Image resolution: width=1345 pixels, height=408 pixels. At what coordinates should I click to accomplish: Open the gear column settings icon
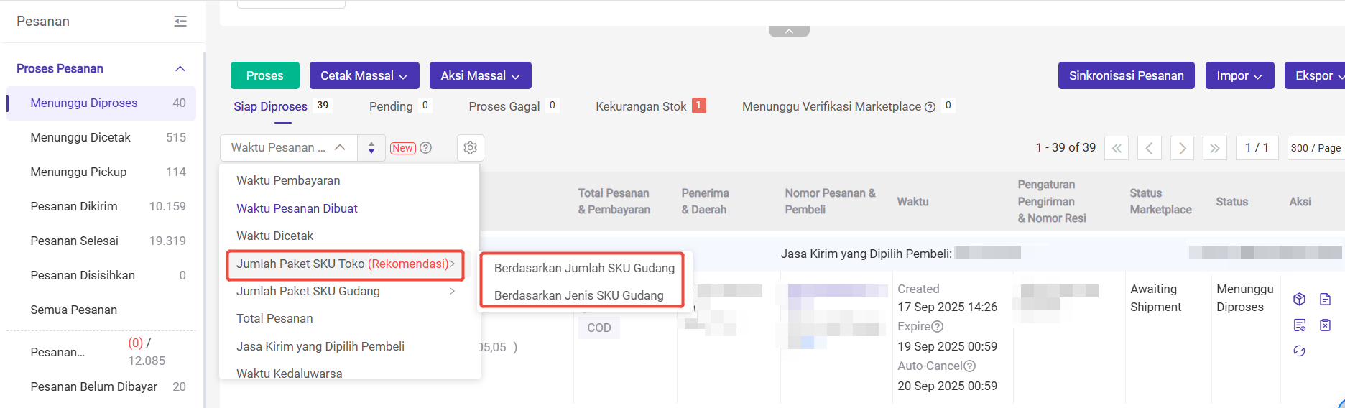471,148
